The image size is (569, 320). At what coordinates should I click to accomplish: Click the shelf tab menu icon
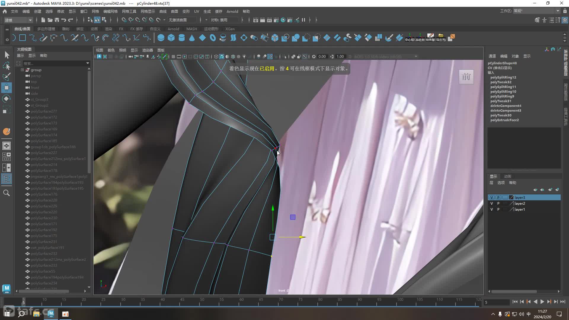(7, 29)
